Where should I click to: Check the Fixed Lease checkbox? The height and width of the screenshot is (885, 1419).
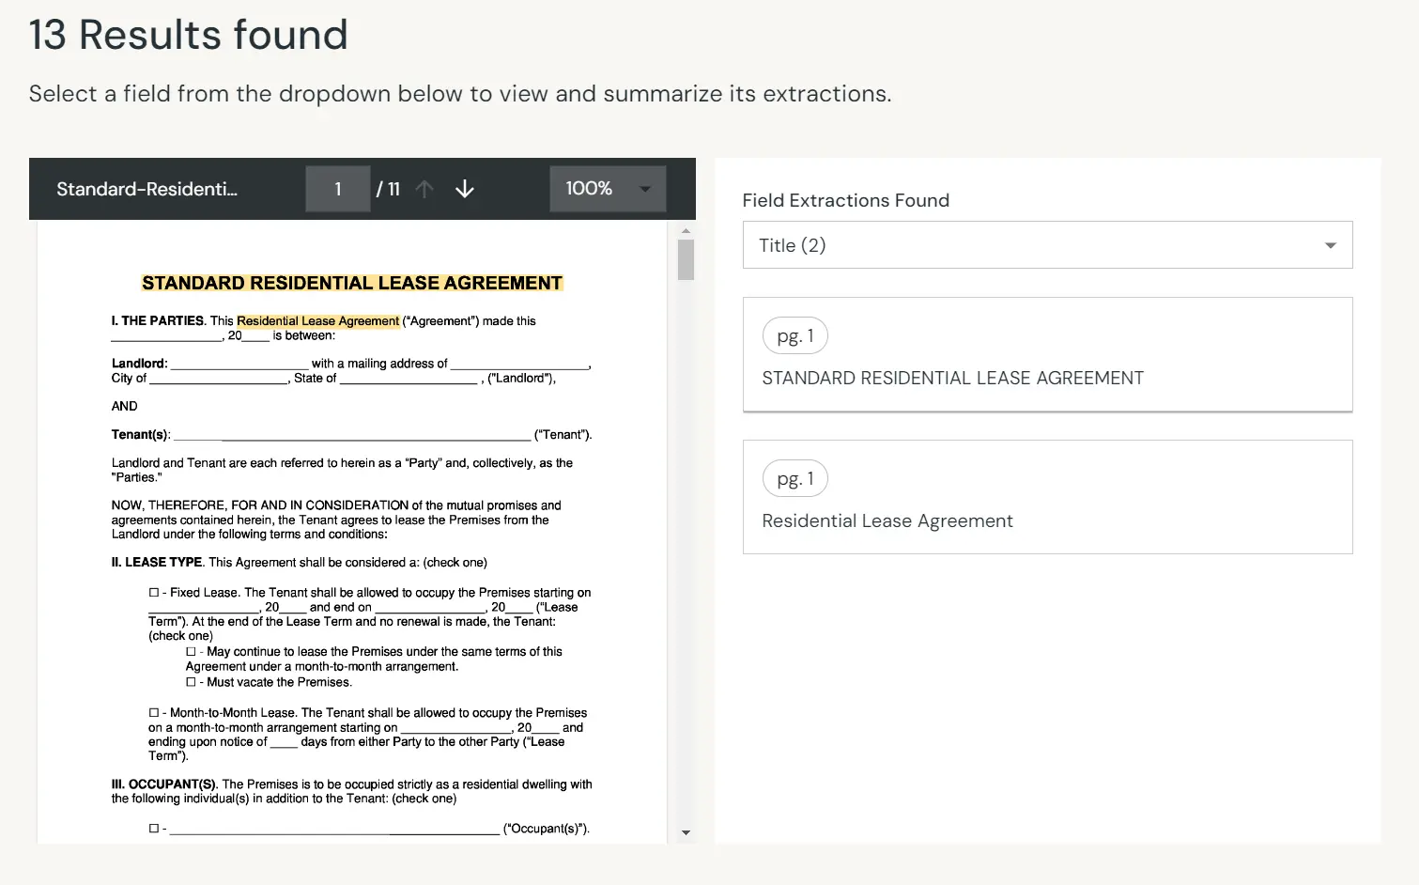click(153, 592)
